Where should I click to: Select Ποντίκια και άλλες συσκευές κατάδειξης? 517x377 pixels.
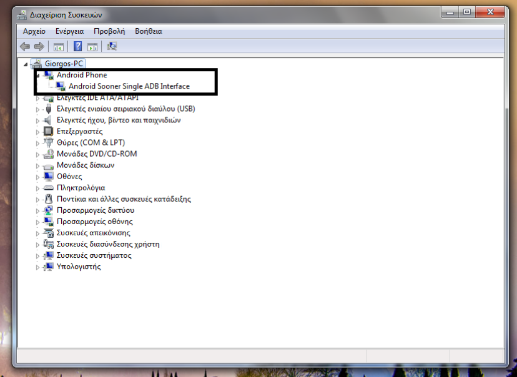124,198
